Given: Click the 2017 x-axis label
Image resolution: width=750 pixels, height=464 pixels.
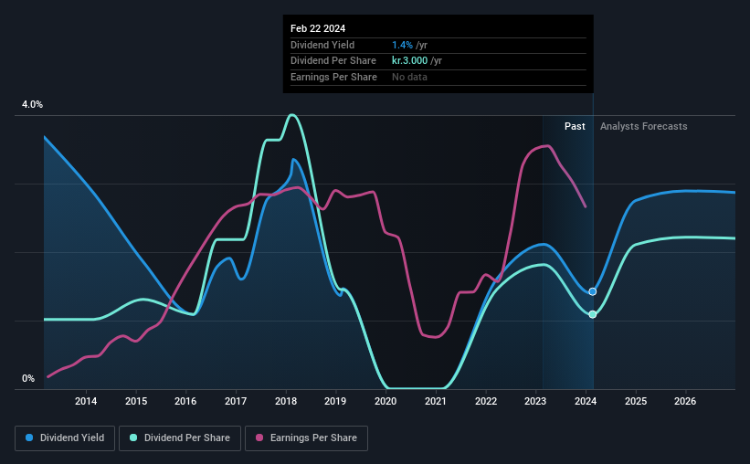Looking at the screenshot, I should pos(236,401).
